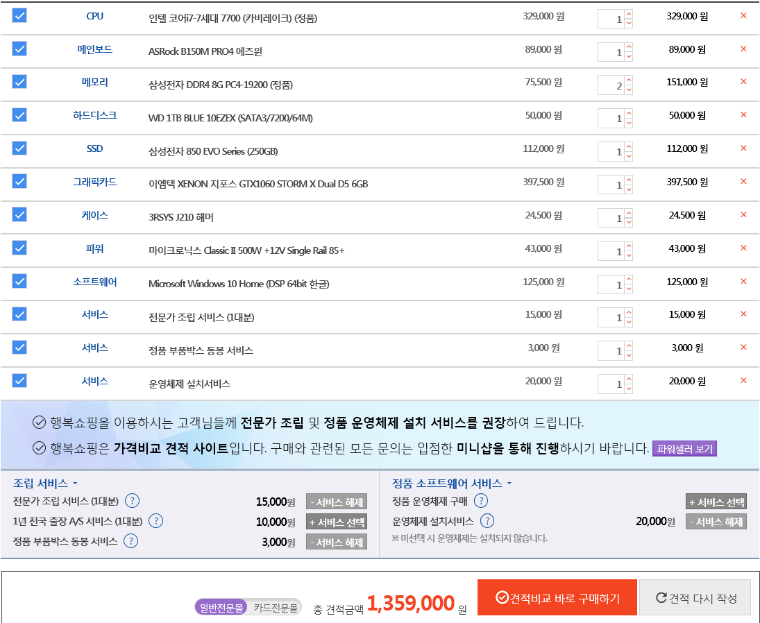The width and height of the screenshot is (760, 623).
Task: Show help for 정품 운영체제 구매
Action: [480, 501]
